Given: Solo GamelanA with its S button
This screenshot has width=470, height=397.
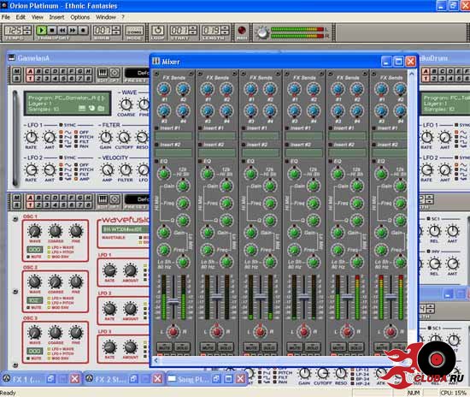Looking at the screenshot, I should click(17, 79).
